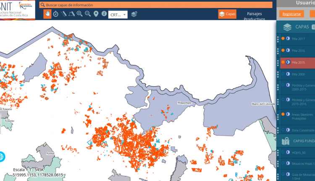This screenshot has width=315, height=181.
Task: Toggle Areas Silvestres Protegidas layer visibility
Action: [x=283, y=114]
